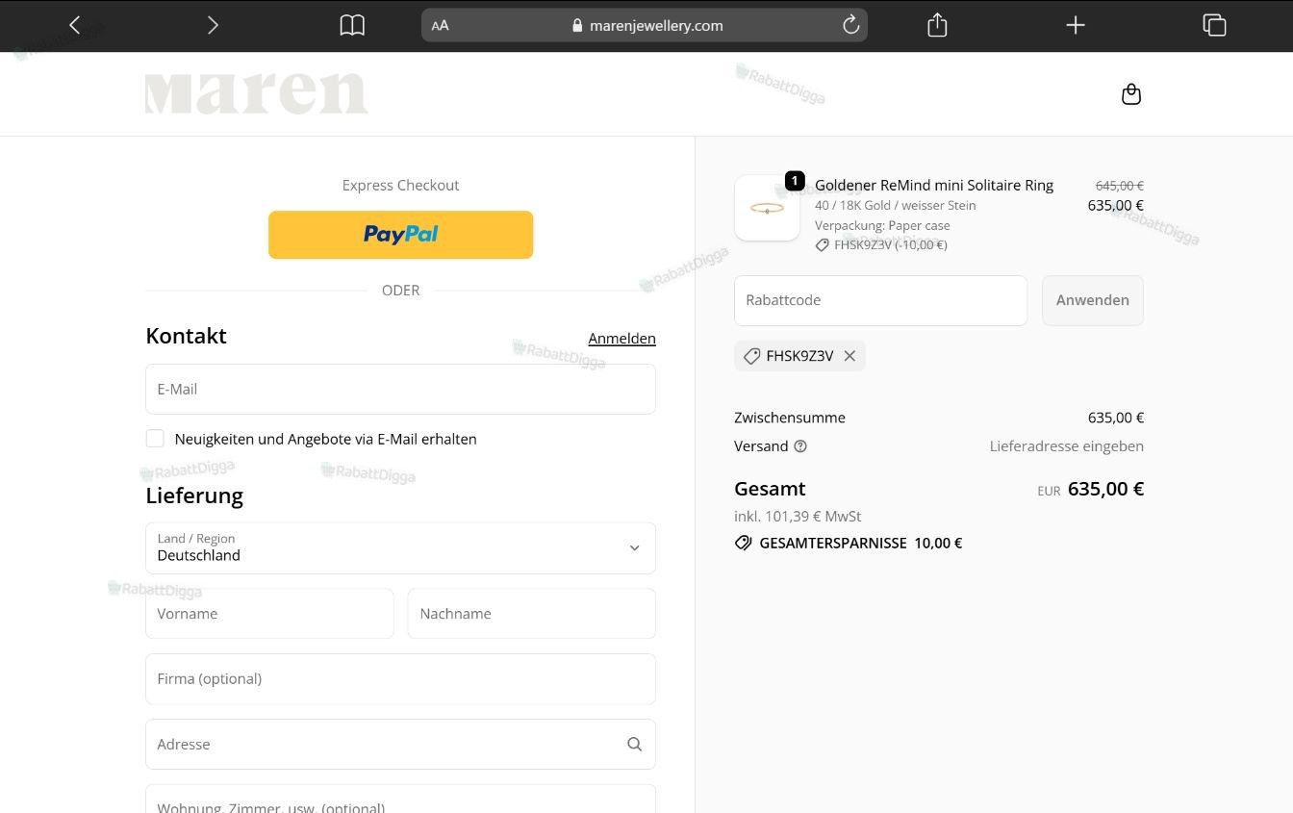Click the Anmelden link
The width and height of the screenshot is (1293, 813).
[621, 339]
